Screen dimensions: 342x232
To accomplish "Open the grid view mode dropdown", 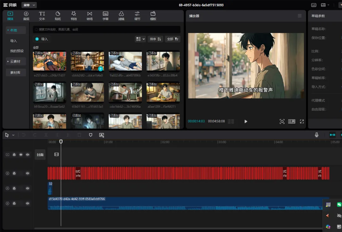I will 140,39.
